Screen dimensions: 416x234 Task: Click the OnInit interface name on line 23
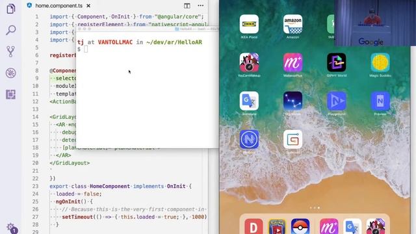[176, 187]
